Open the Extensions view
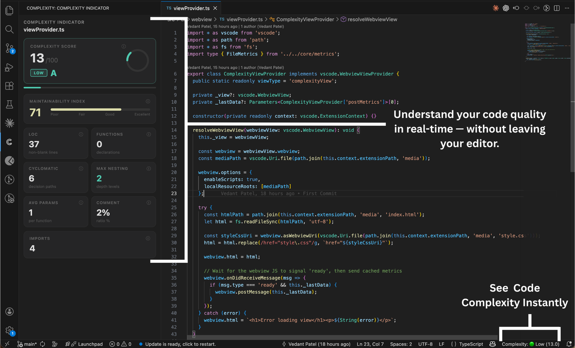 pos(9,86)
